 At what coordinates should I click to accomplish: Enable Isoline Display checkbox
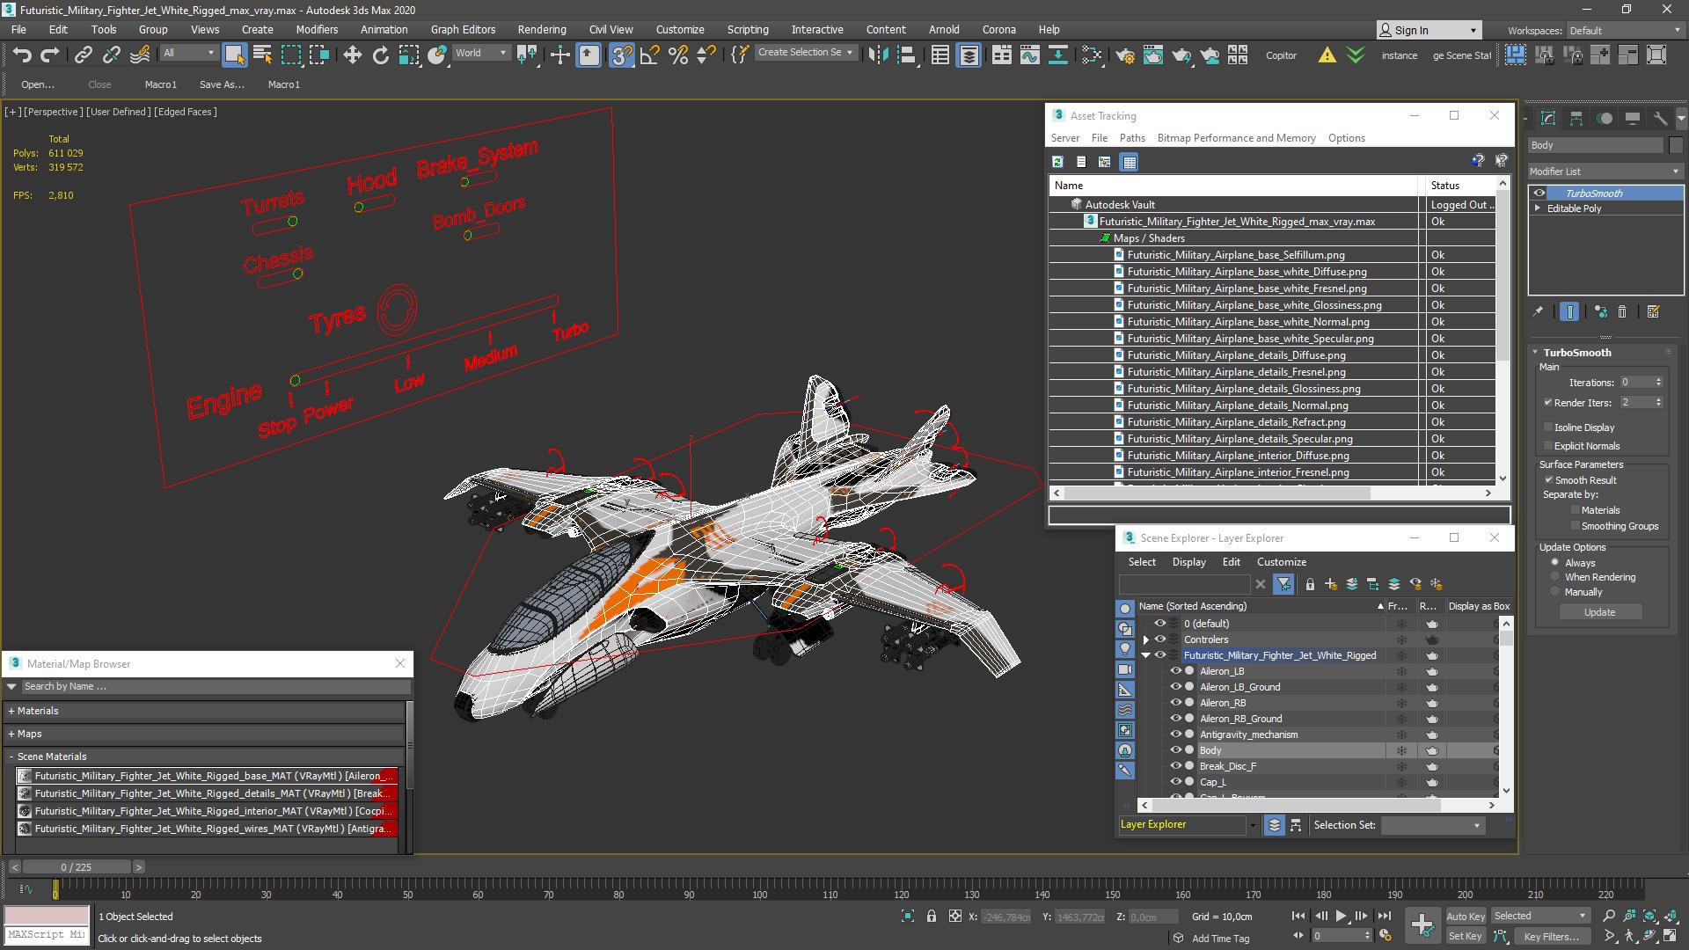1548,427
